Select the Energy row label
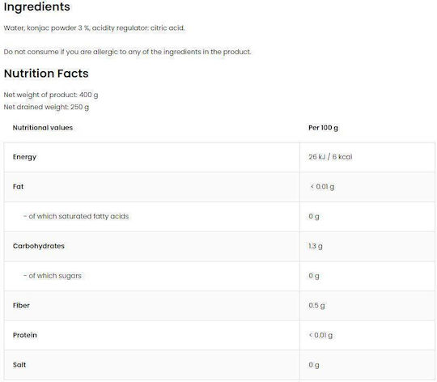437x382 pixels. (x=24, y=157)
